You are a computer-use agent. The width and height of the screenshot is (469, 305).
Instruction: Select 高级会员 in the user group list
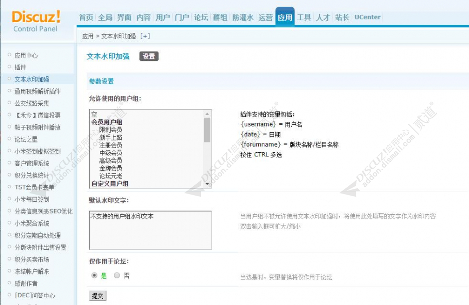pyautogui.click(x=111, y=160)
